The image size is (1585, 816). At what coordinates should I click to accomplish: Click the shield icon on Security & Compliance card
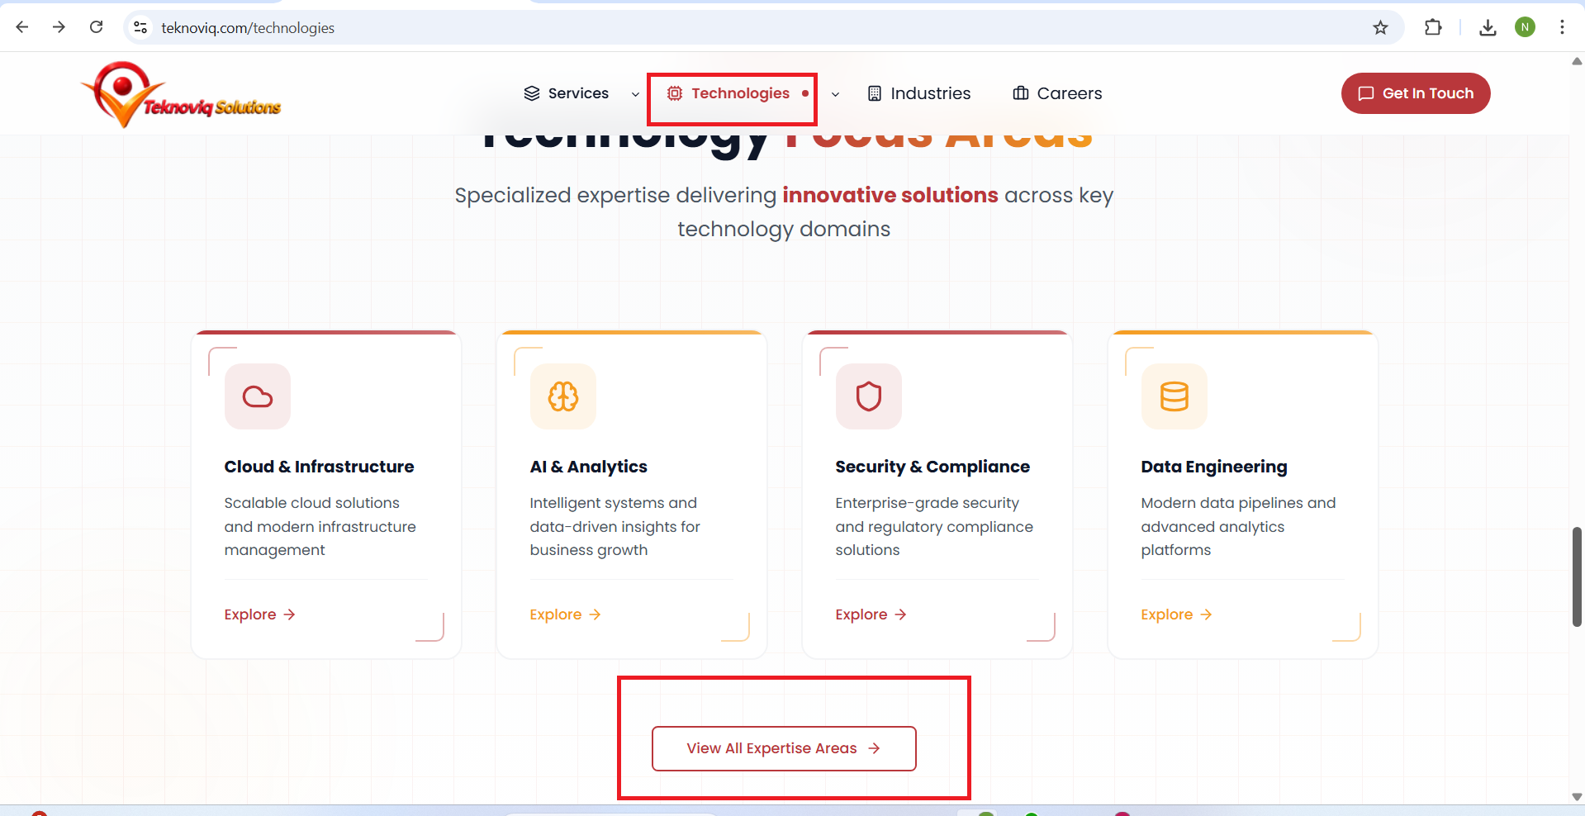tap(868, 396)
